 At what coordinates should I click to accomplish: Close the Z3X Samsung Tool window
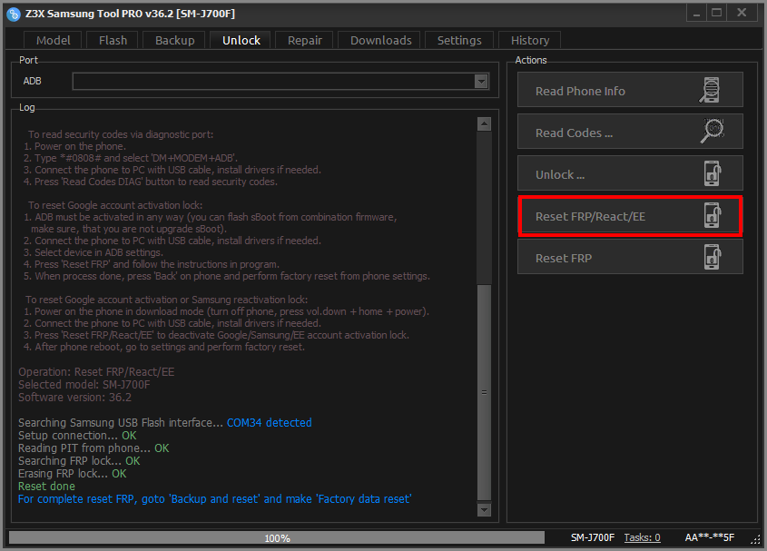click(742, 14)
